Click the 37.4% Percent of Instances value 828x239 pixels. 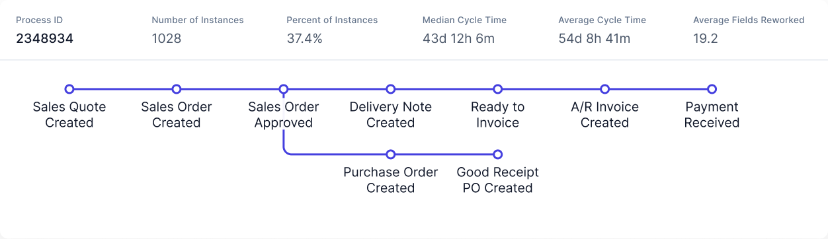pyautogui.click(x=304, y=38)
